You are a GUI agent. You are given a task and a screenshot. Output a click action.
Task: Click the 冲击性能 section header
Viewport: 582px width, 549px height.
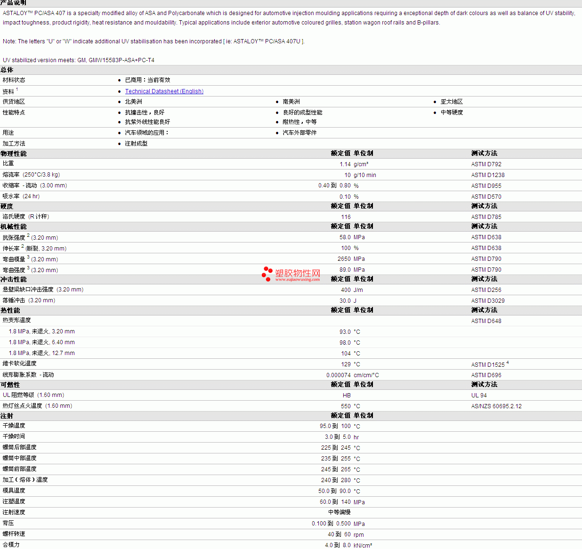click(x=14, y=279)
